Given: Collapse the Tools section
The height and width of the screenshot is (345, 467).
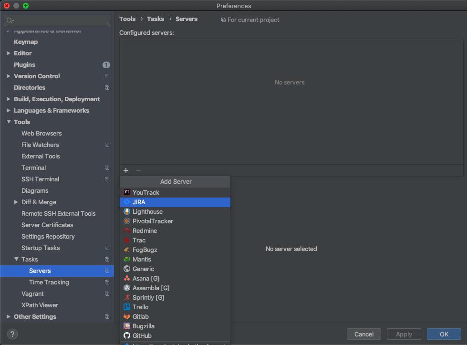Looking at the screenshot, I should [x=9, y=122].
